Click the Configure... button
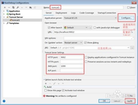 126,18
